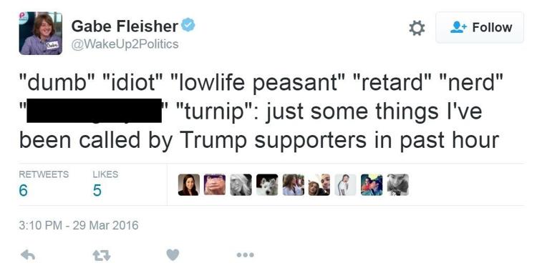
Task: Click the second avatar with pink face
Action: 215,184
